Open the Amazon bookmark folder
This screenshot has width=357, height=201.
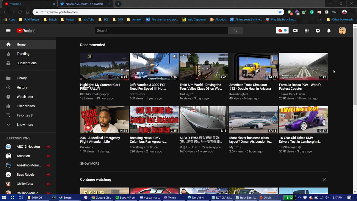point(134,20)
